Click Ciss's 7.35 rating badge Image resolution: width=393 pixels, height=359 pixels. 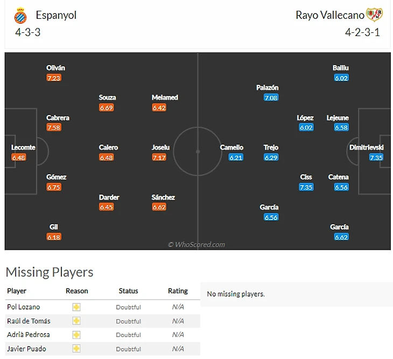tap(306, 187)
